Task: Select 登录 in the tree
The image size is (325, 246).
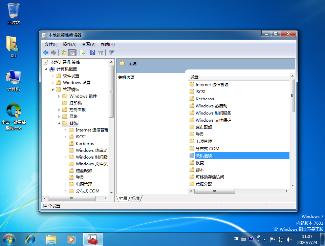Action: [77, 178]
